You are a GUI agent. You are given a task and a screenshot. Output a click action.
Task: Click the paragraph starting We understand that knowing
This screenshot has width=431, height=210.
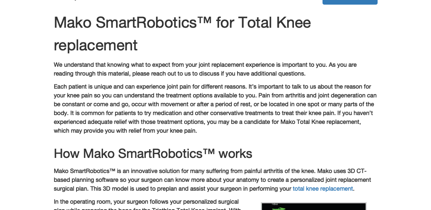205,69
